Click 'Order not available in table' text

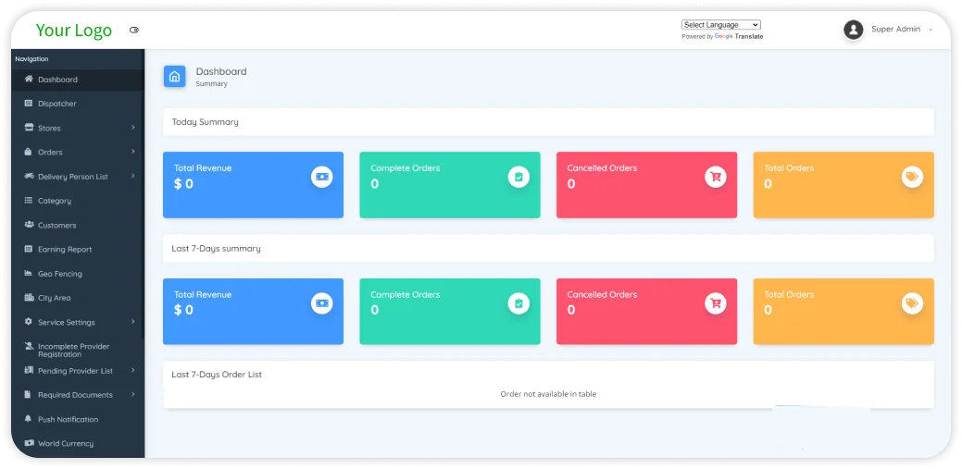[548, 394]
